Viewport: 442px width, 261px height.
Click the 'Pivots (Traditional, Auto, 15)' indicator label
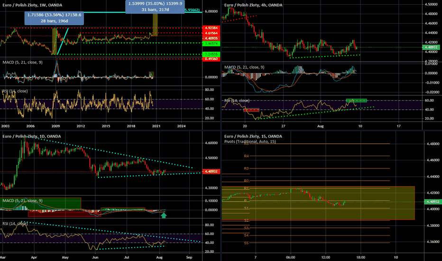tap(250, 141)
